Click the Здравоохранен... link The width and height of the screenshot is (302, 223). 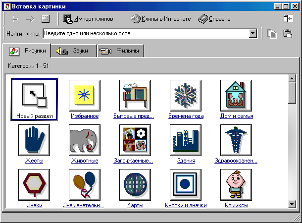click(x=236, y=161)
